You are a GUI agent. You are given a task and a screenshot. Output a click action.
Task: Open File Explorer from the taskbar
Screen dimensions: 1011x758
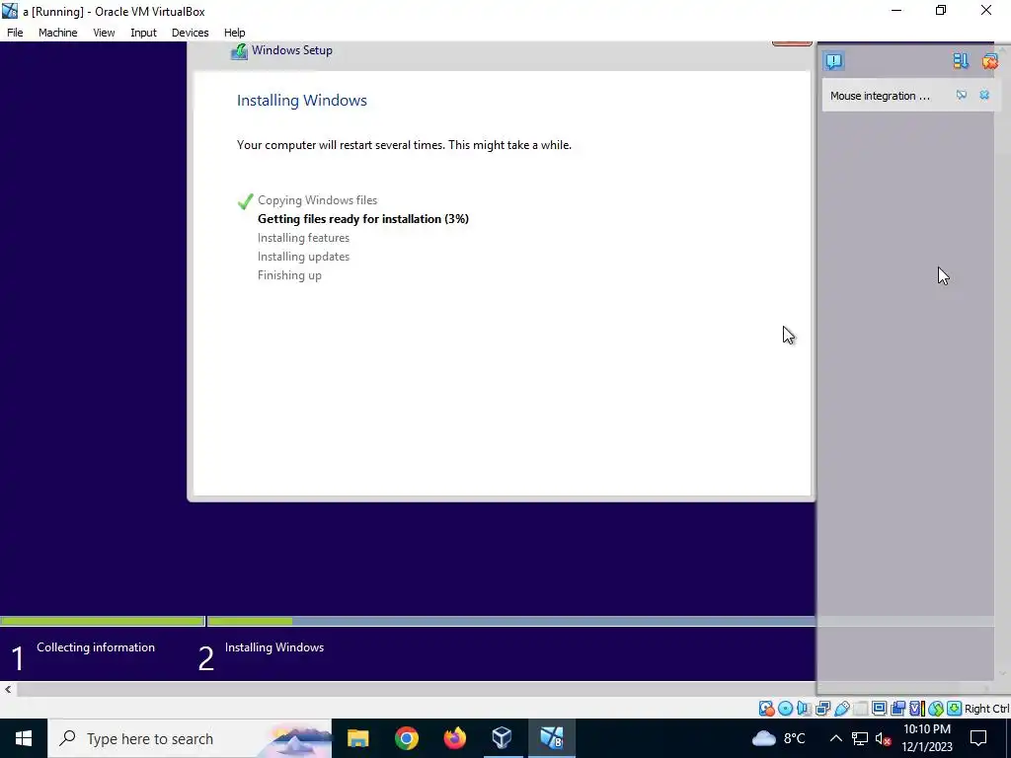(357, 738)
